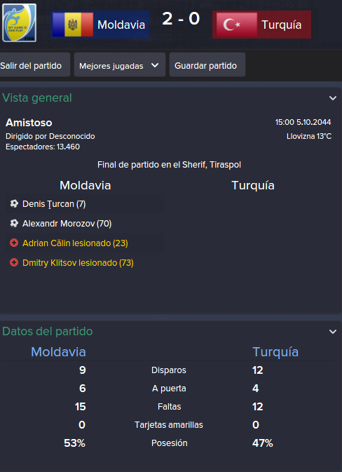This screenshot has height=472, width=342.
Task: Click the Turquía team name in header
Action: coord(282,25)
